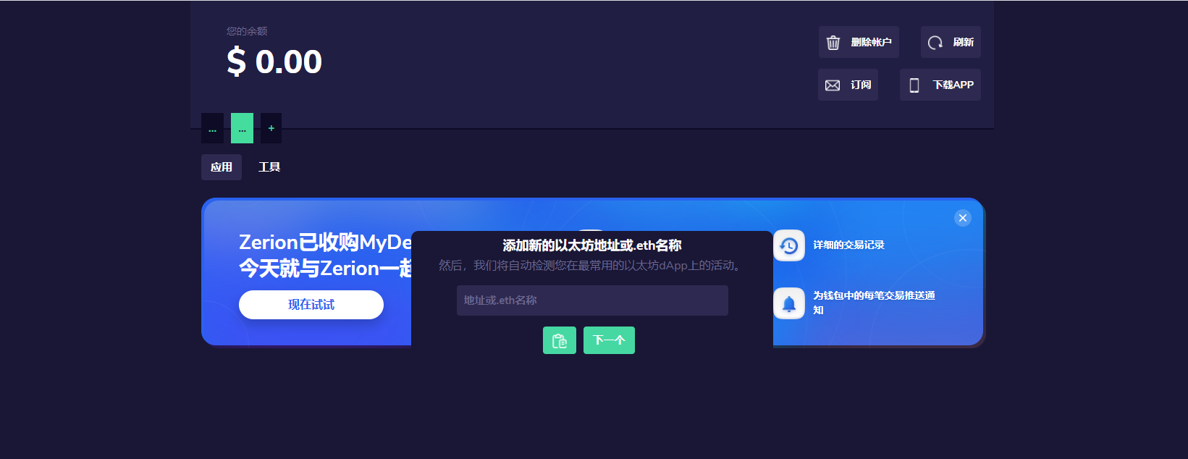The height and width of the screenshot is (459, 1188).
Task: Click the 刷新 button label
Action: coord(963,43)
